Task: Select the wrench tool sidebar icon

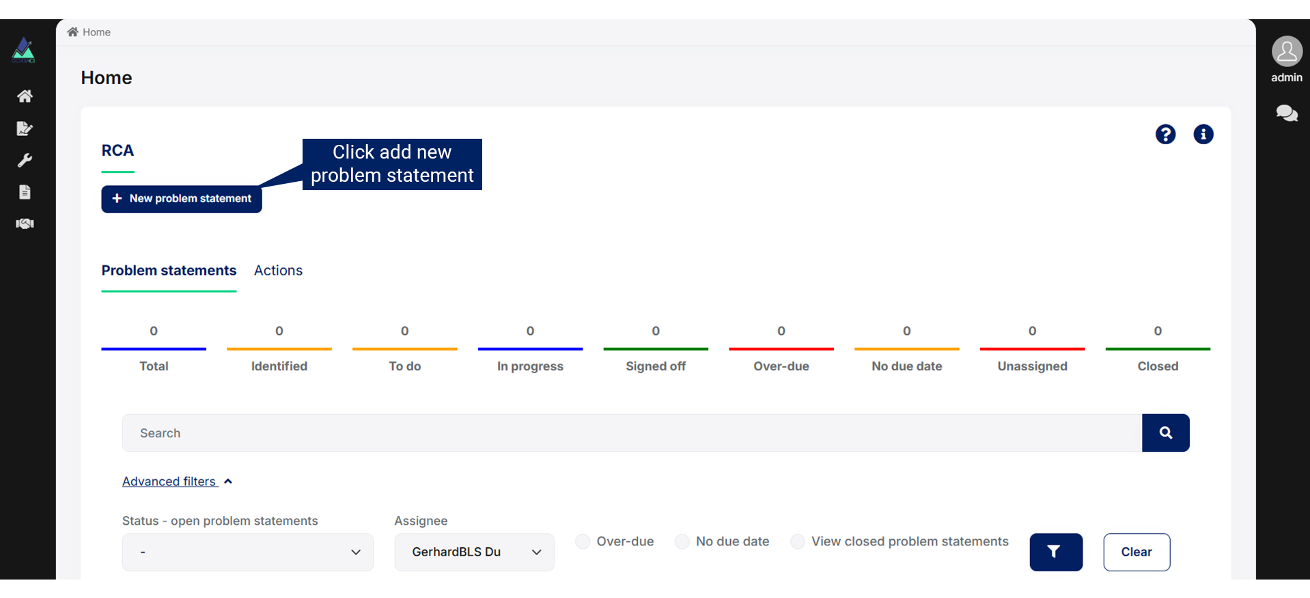Action: pos(25,161)
